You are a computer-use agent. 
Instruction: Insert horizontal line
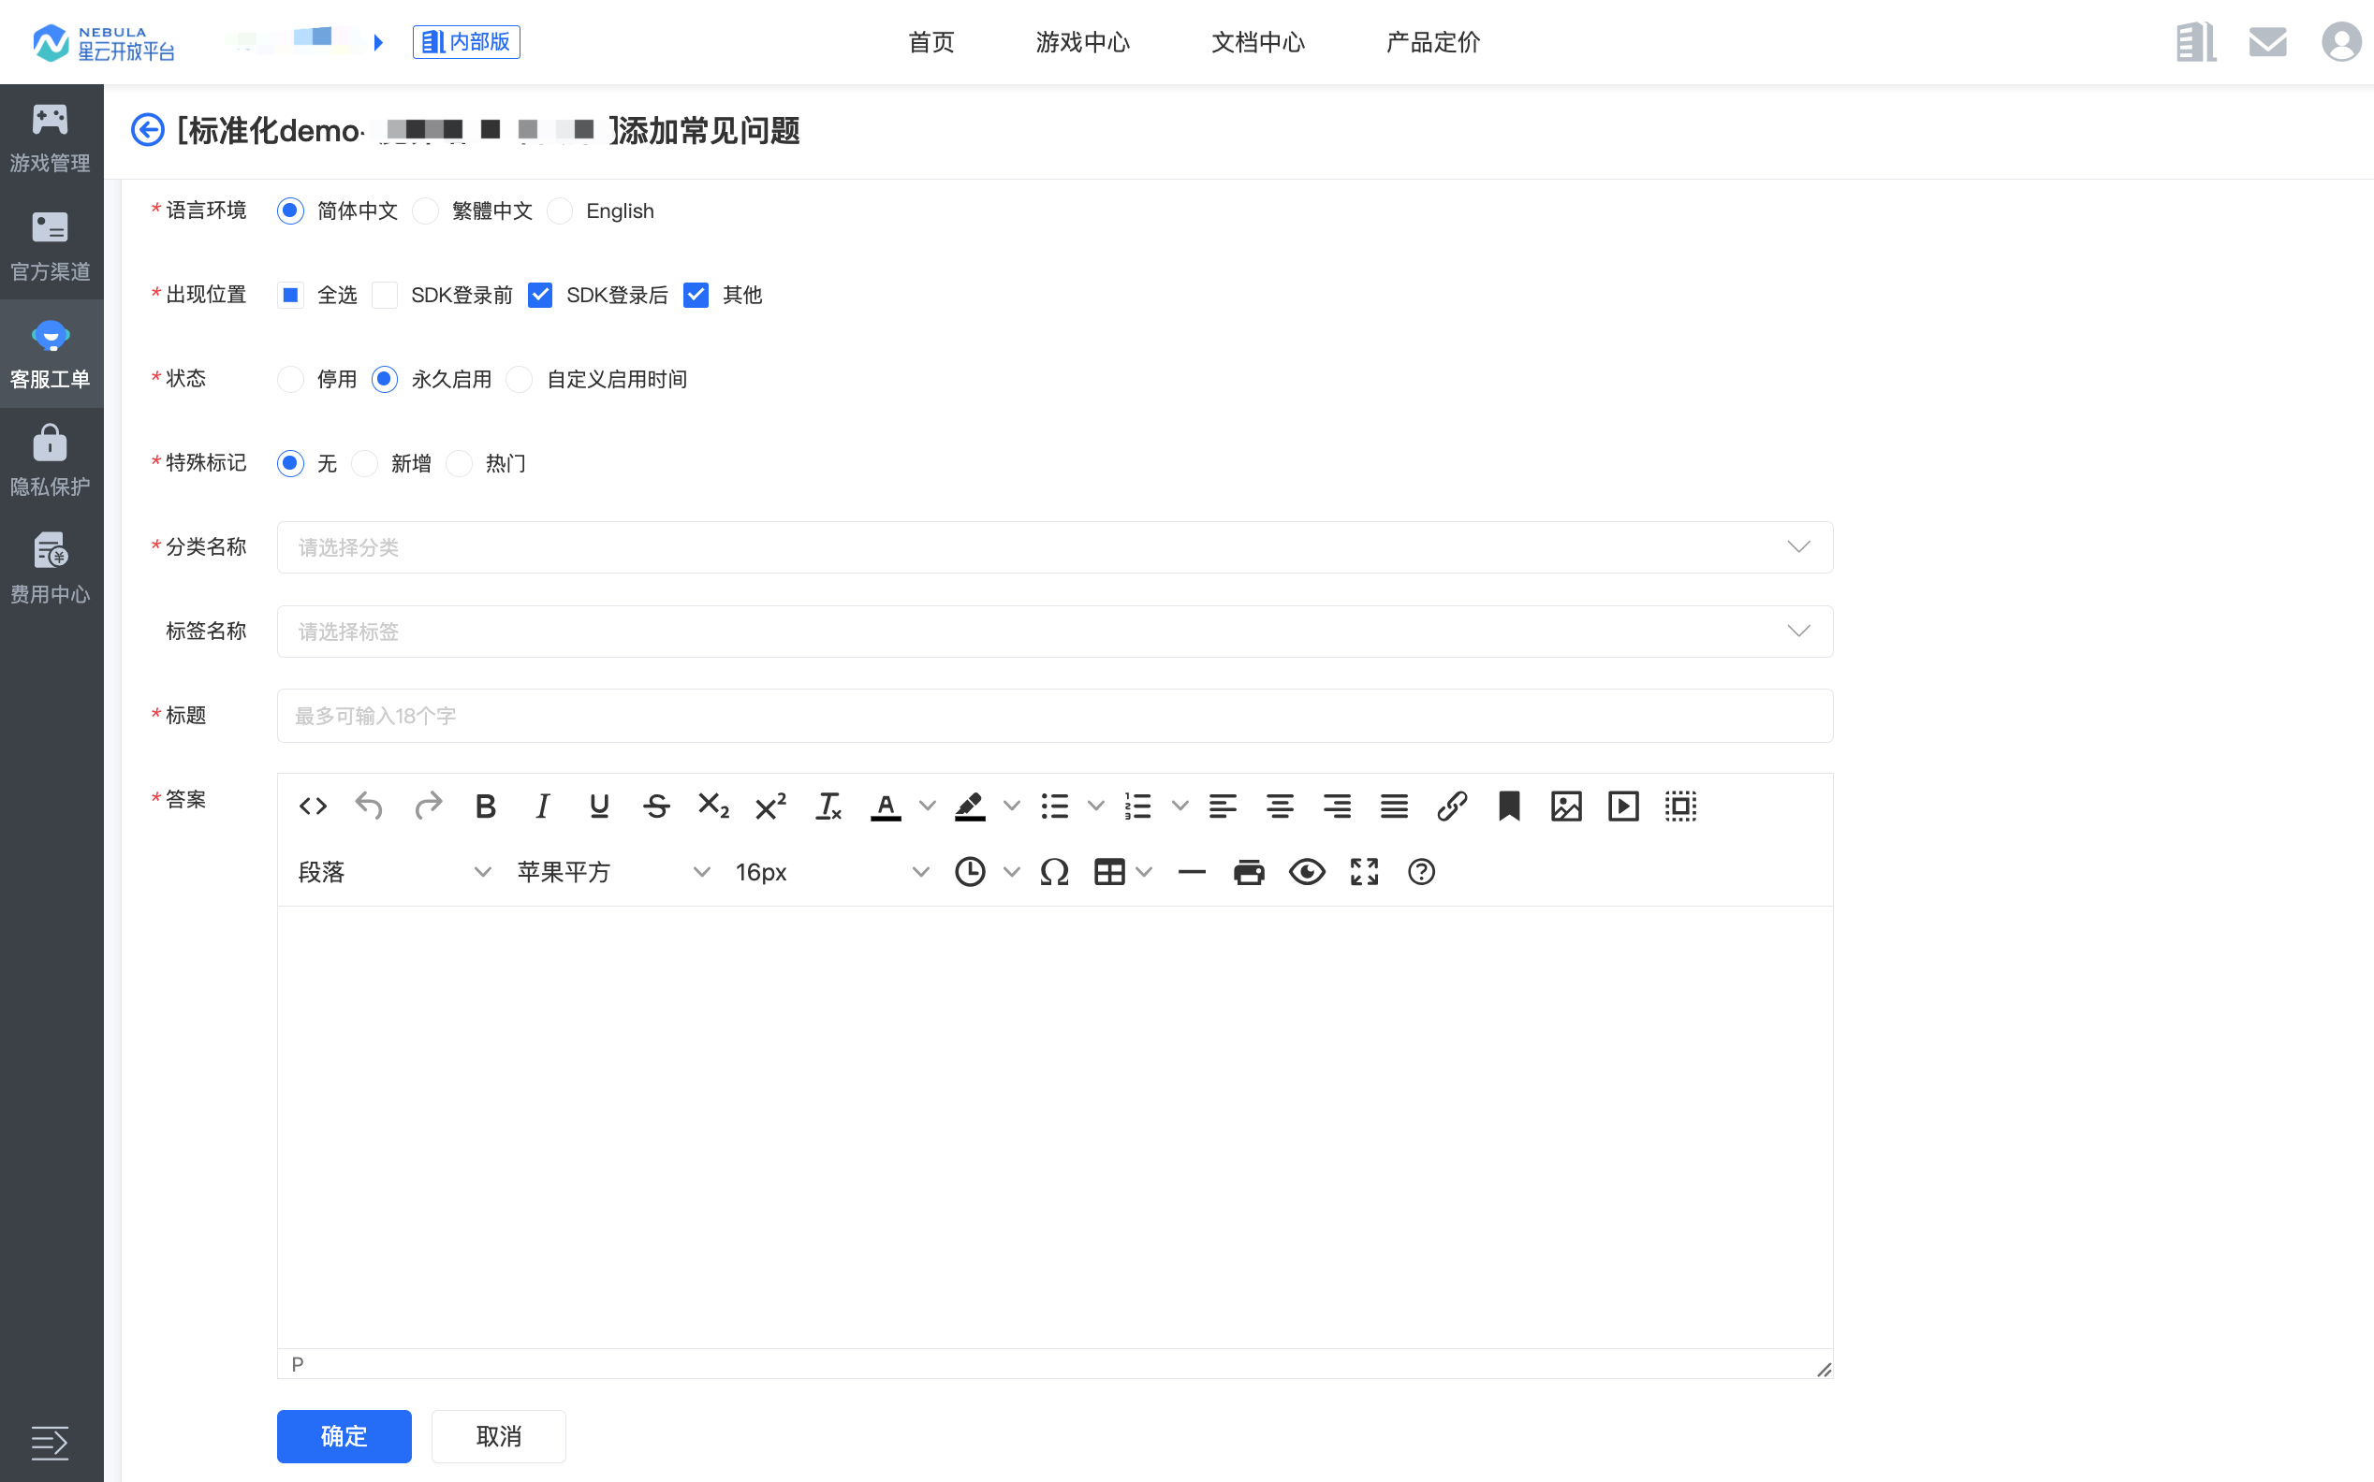click(1192, 871)
